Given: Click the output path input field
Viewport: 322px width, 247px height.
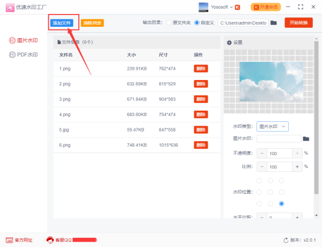Looking at the screenshot, I should click(243, 23).
